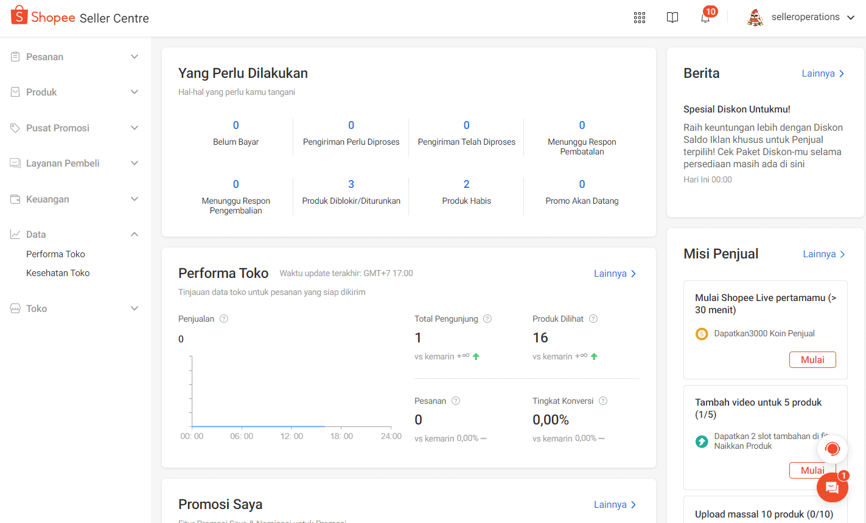Viewport: 866px width, 523px height.
Task: Expand the Pusat Promosi sidebar menu
Action: point(134,128)
